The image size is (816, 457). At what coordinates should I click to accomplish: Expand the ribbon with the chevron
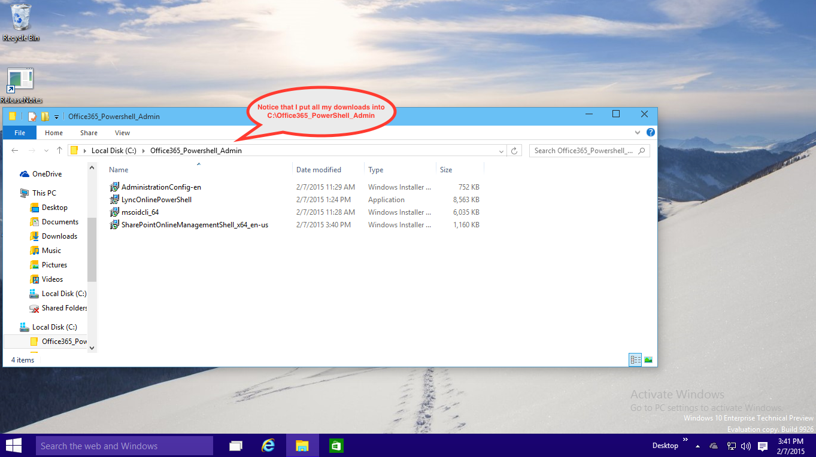(638, 132)
